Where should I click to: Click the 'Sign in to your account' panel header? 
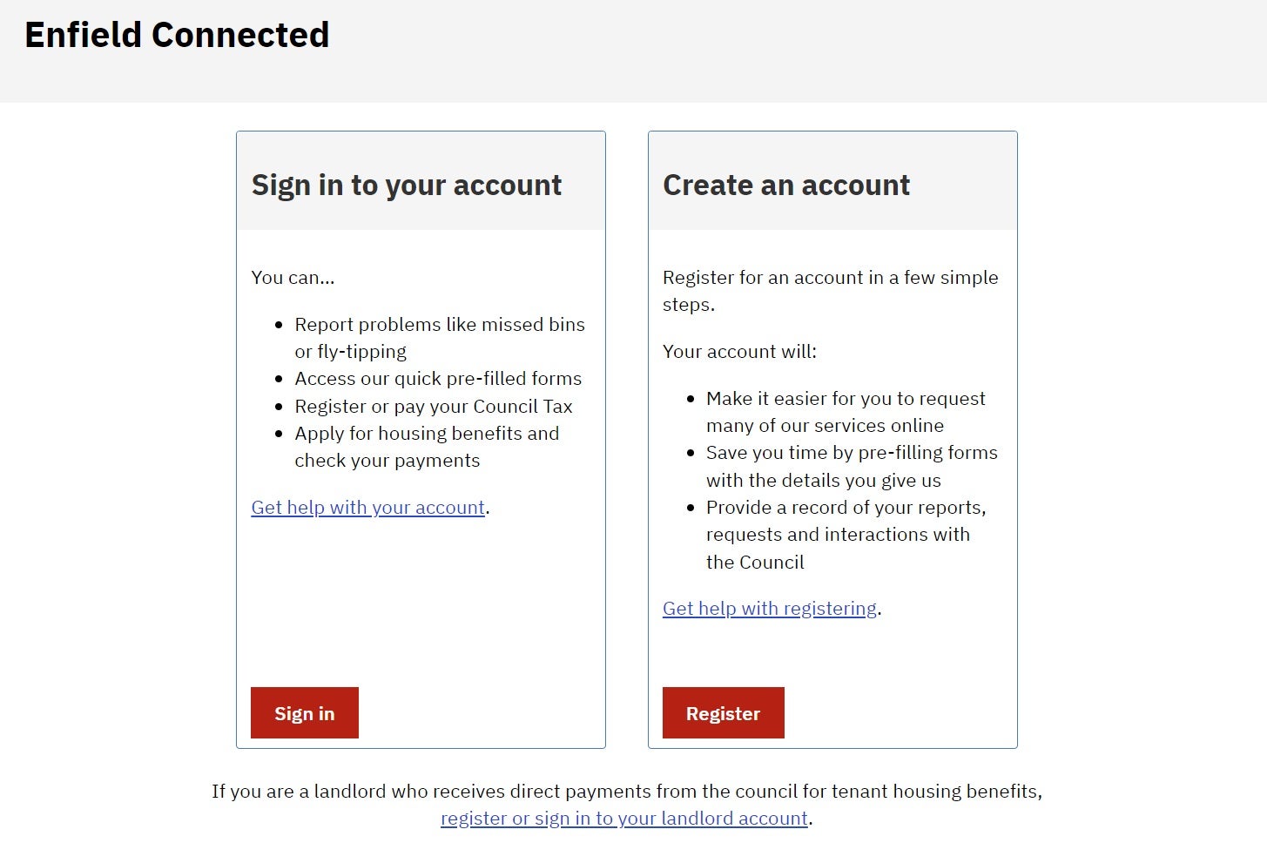(406, 185)
